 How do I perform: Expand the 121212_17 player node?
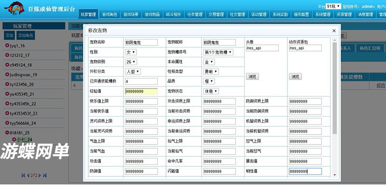[x=7, y=55]
